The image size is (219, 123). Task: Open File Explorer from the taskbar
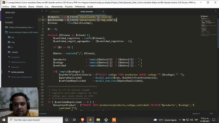click(x=98, y=120)
